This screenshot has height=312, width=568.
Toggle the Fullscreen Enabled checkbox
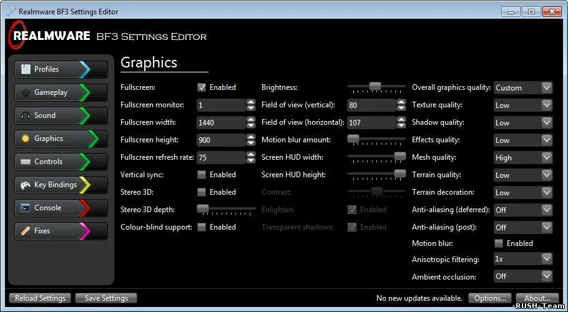point(202,87)
